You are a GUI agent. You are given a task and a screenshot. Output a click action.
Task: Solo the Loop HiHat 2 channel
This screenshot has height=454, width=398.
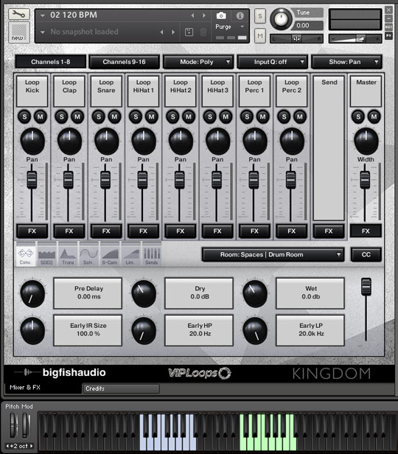(x=172, y=116)
